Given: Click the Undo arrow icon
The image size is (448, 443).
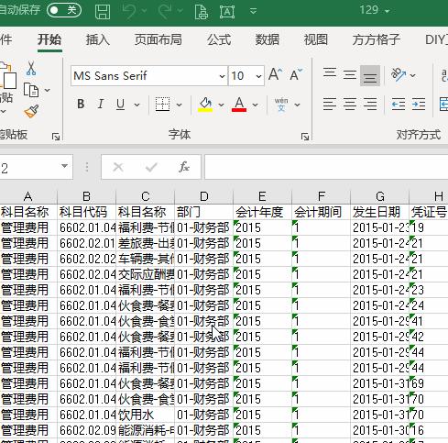Looking at the screenshot, I should tap(129, 11).
